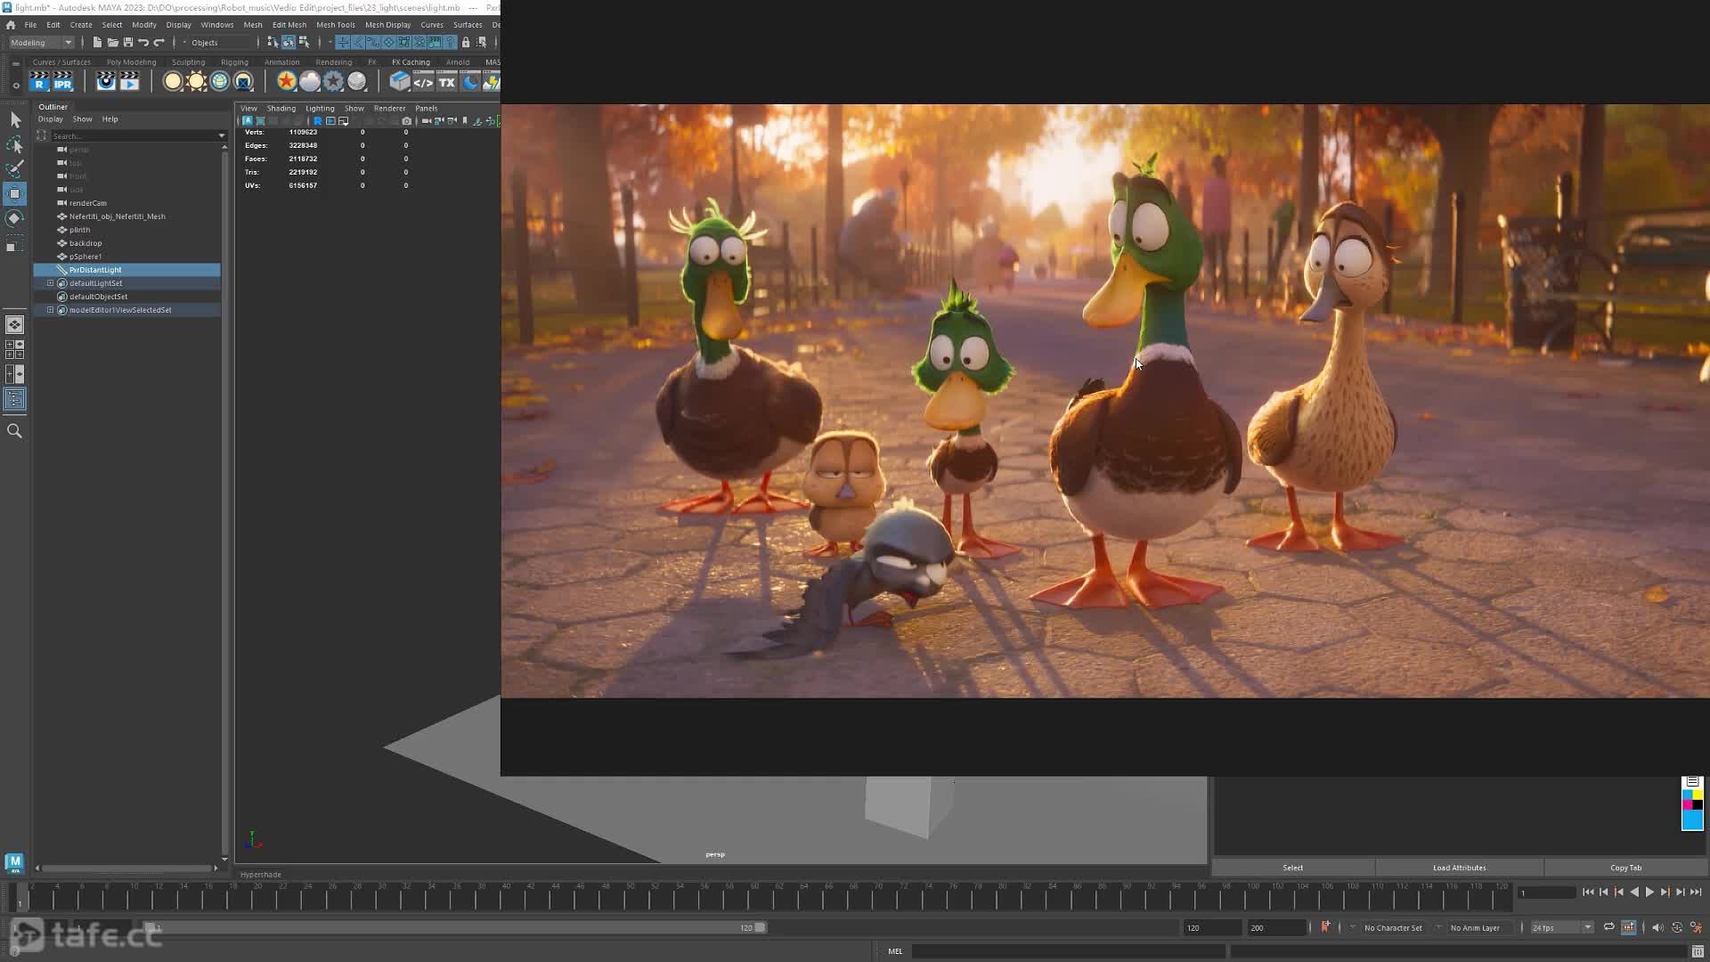1710x962 pixels.
Task: Create light with plain yellow circle icon
Action: (173, 81)
